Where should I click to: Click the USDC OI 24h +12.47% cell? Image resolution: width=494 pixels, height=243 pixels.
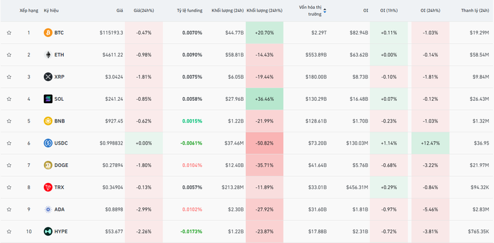point(430,143)
